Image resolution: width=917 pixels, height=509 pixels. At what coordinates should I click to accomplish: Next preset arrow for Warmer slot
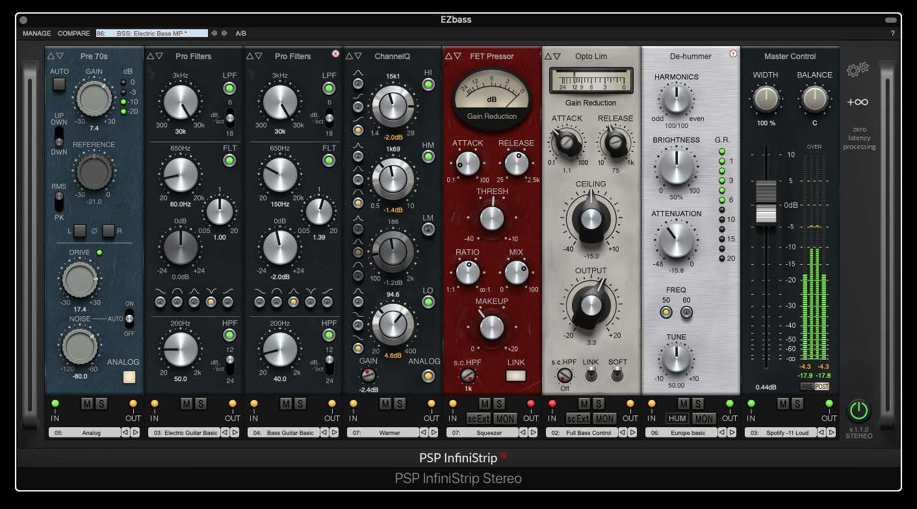click(x=433, y=432)
